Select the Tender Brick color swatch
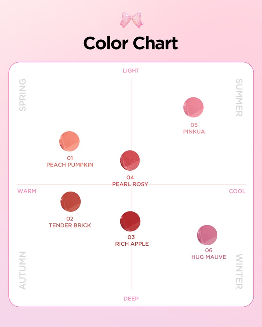The height and width of the screenshot is (327, 262). click(70, 202)
